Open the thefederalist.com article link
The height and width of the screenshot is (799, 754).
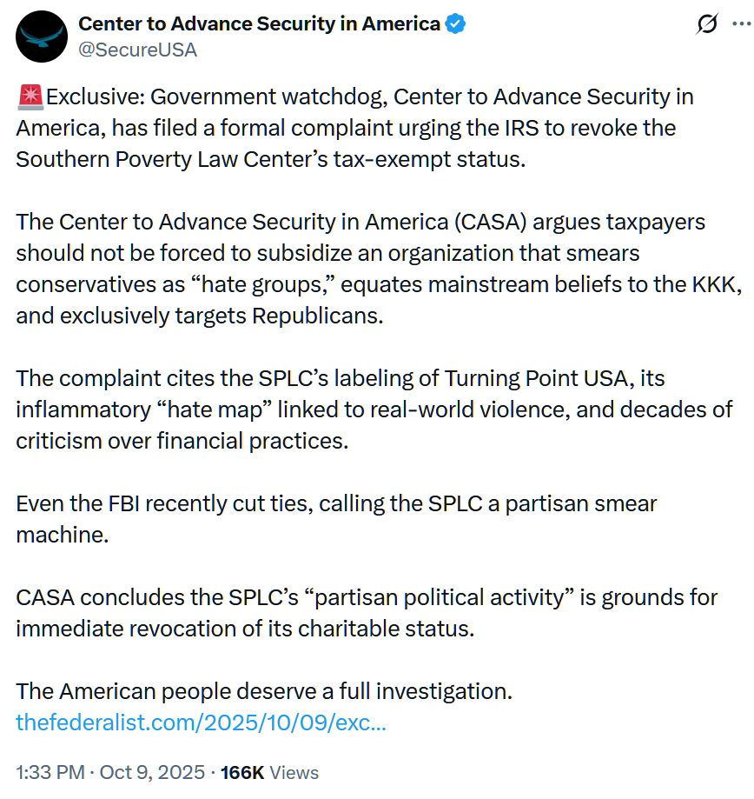click(x=201, y=722)
